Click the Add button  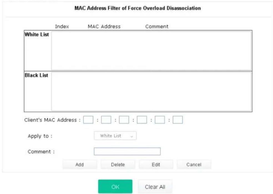pos(80,165)
